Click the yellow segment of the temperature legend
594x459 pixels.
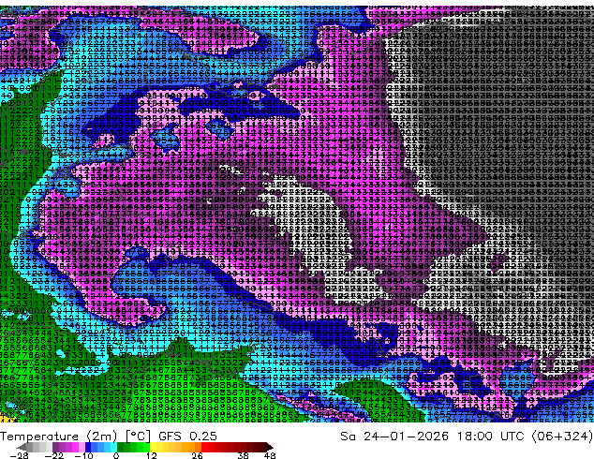(x=153, y=447)
